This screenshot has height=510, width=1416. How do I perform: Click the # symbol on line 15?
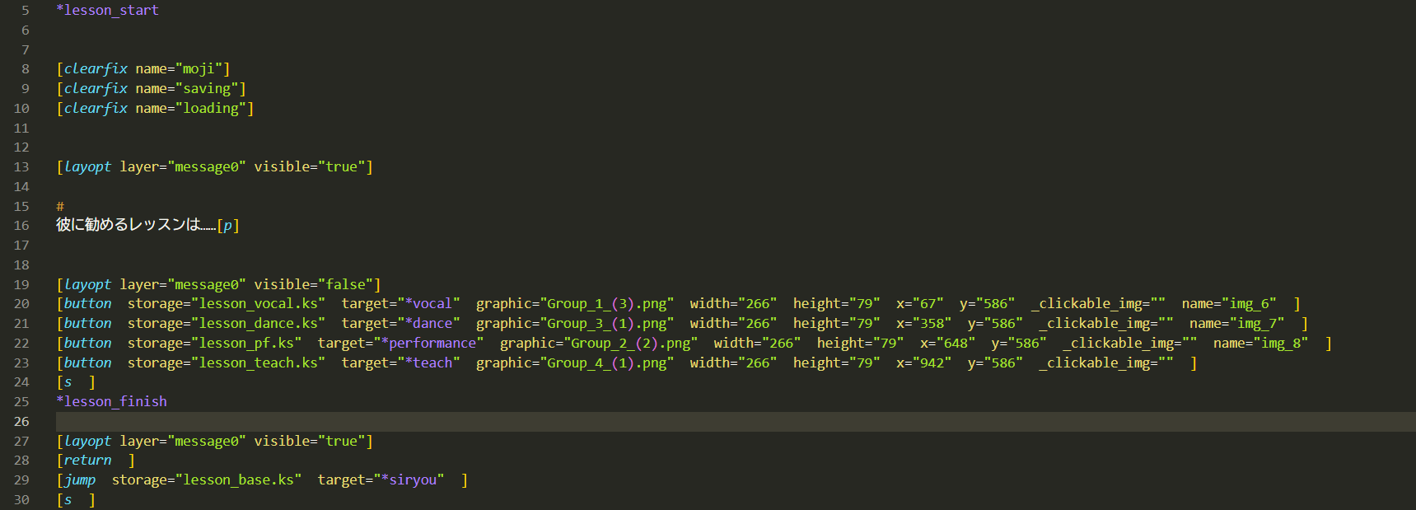click(60, 206)
